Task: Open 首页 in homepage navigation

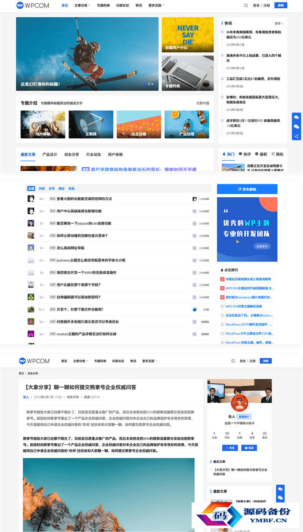Action: coord(65,6)
